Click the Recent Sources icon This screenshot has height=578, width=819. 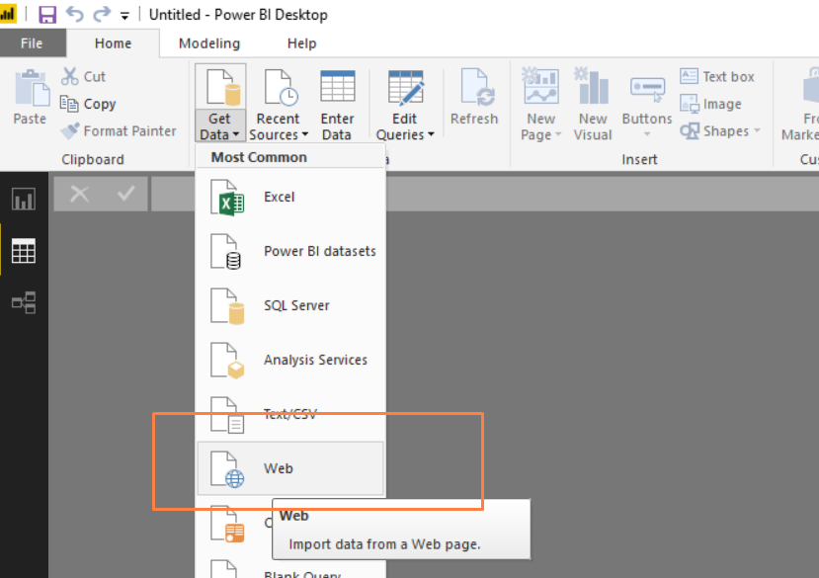279,87
